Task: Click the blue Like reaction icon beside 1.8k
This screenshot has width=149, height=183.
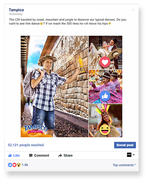Action: [10, 165]
